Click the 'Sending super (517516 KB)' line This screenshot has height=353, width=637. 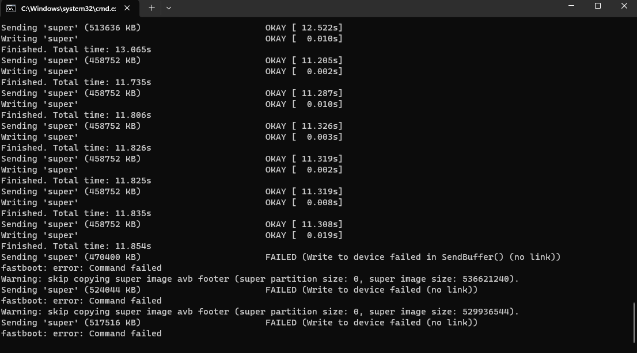click(x=71, y=323)
